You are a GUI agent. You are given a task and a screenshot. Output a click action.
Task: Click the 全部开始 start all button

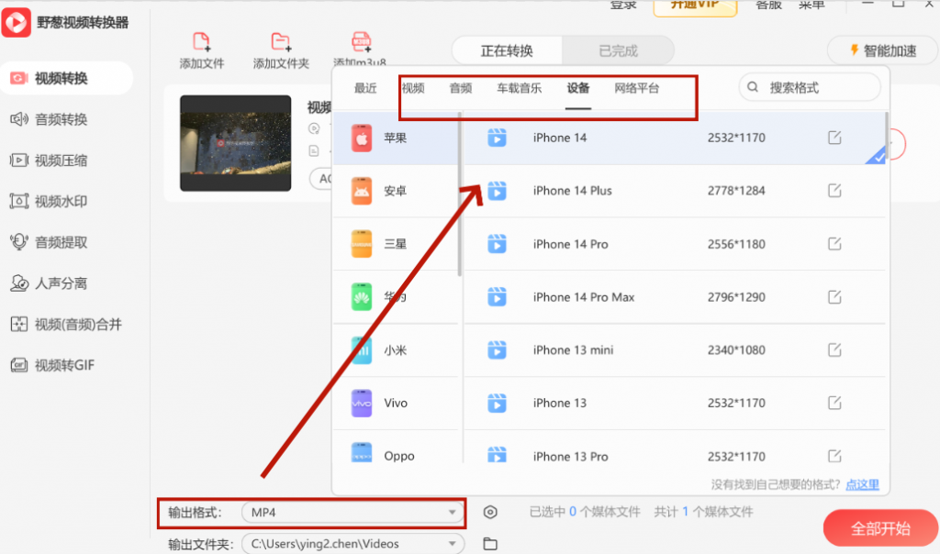(x=879, y=527)
